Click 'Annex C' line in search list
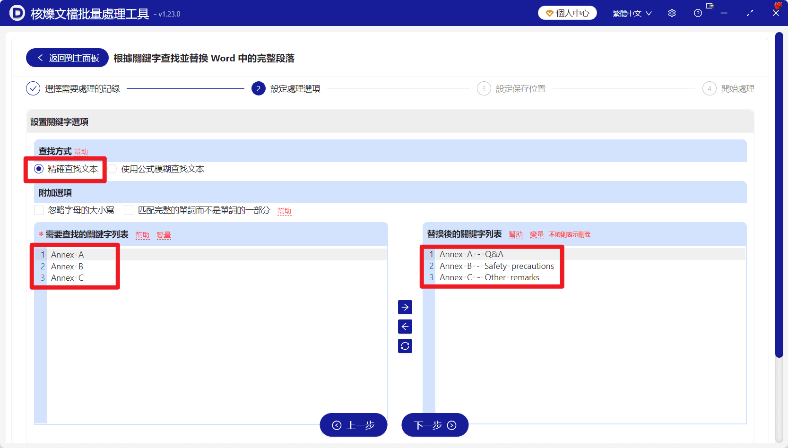 click(x=68, y=278)
